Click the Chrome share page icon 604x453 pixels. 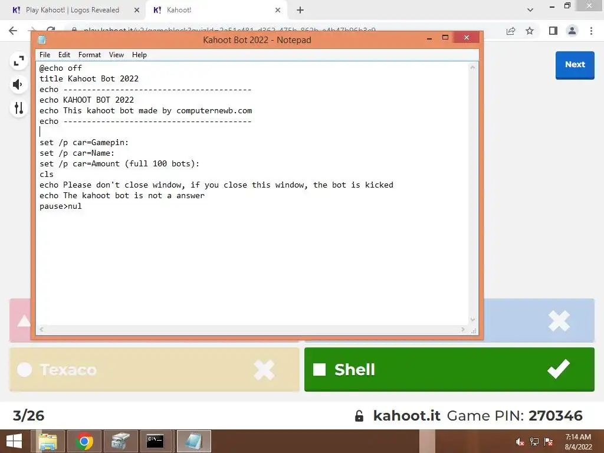coord(511,31)
